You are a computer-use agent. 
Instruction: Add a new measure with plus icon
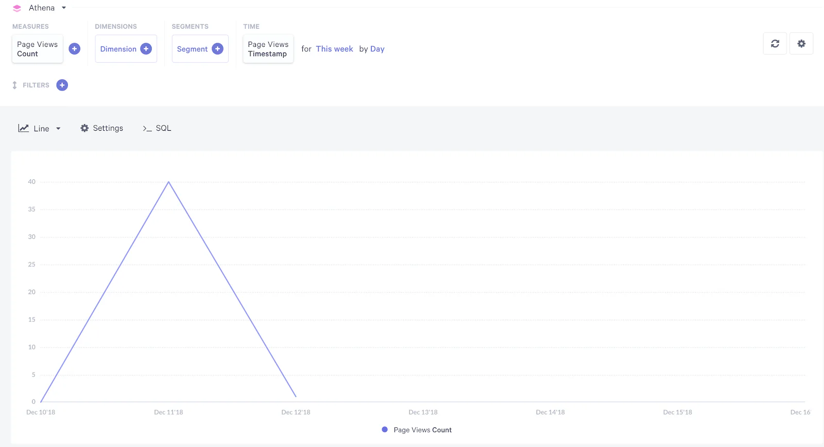click(75, 49)
